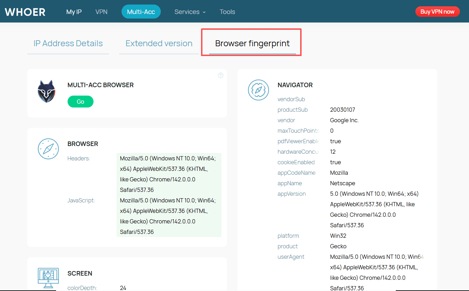Click the colorDepth: label

[82, 288]
